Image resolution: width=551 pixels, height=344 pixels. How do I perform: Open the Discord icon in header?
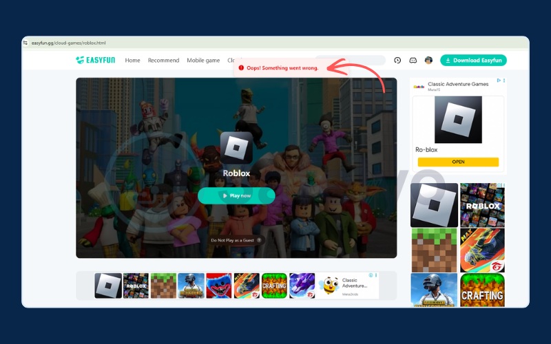click(413, 61)
